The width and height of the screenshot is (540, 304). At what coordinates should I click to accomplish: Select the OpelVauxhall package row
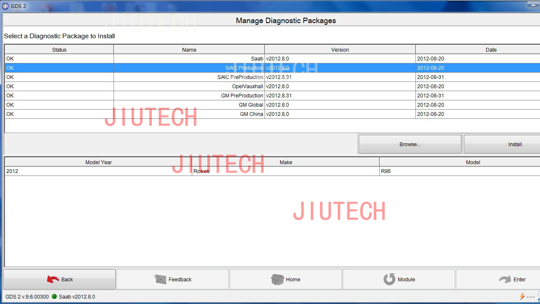189,86
